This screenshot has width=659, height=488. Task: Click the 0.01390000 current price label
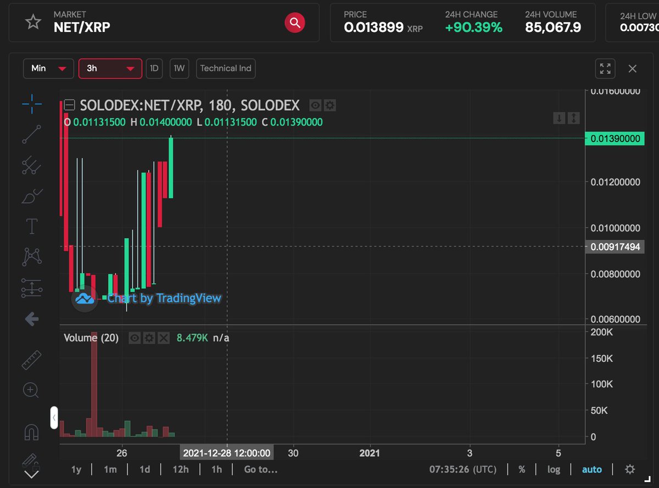coord(615,139)
